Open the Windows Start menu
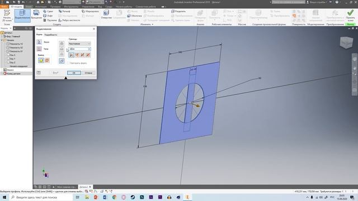This screenshot has height=201, width=358. [x=4, y=197]
